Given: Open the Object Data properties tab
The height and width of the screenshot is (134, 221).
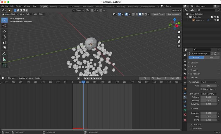Looking at the screenshot, I should [185, 110].
